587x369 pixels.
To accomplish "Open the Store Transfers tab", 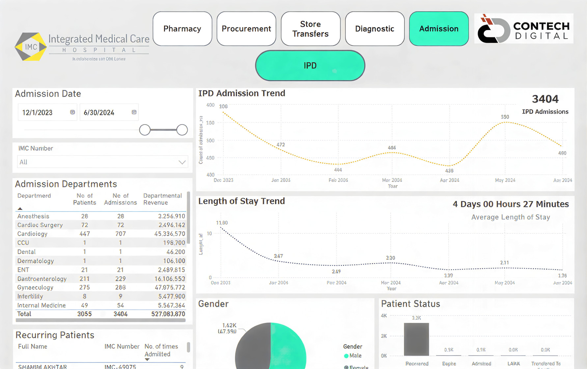I will point(310,29).
